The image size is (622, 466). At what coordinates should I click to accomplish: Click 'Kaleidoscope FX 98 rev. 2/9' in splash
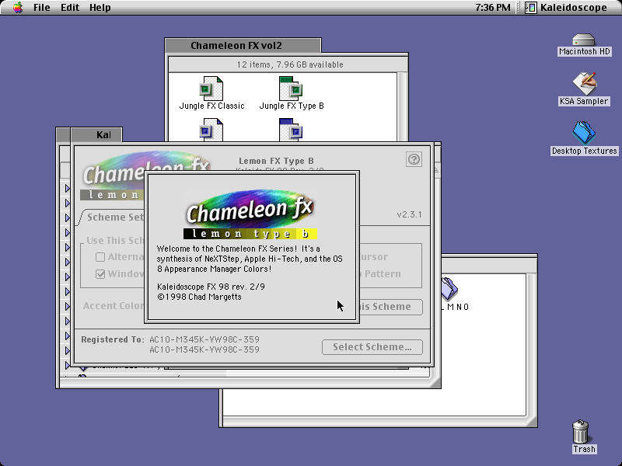point(211,287)
